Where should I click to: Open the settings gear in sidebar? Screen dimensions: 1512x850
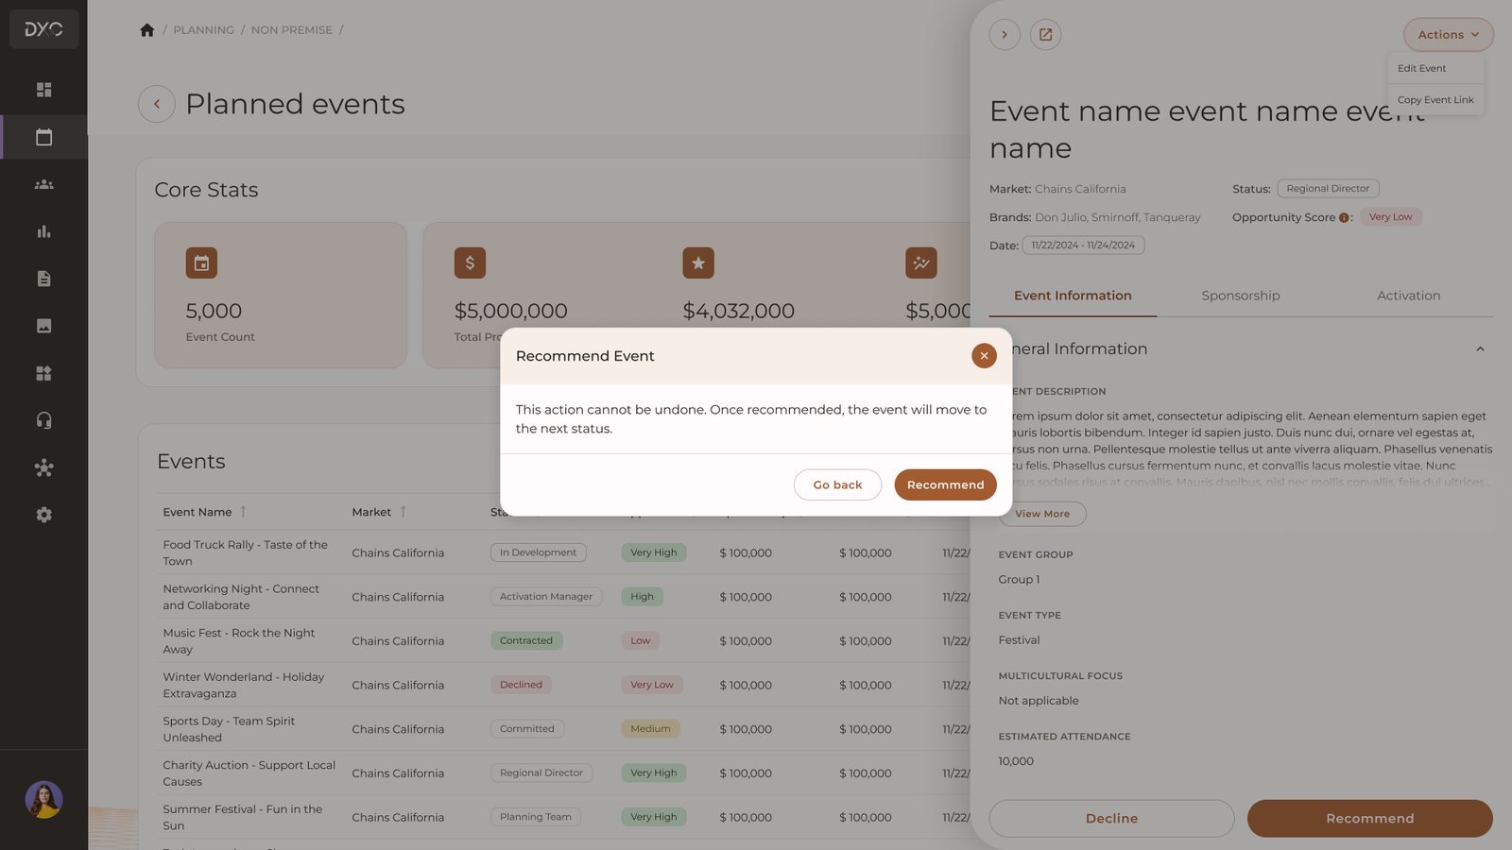click(x=43, y=515)
